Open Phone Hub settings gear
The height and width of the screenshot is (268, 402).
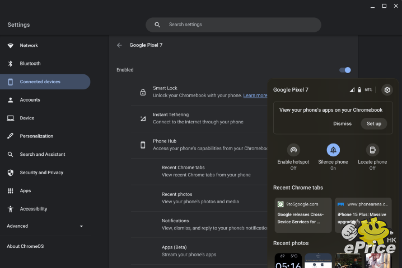(387, 90)
